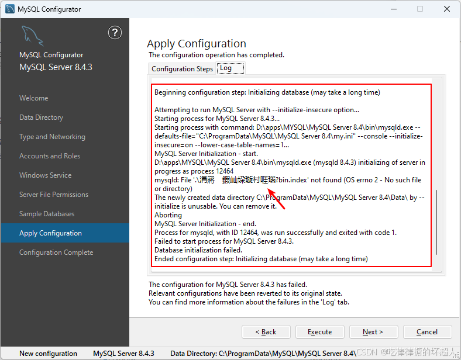Click the 'Beginning configuration step' log line
The height and width of the screenshot is (360, 461).
point(267,92)
